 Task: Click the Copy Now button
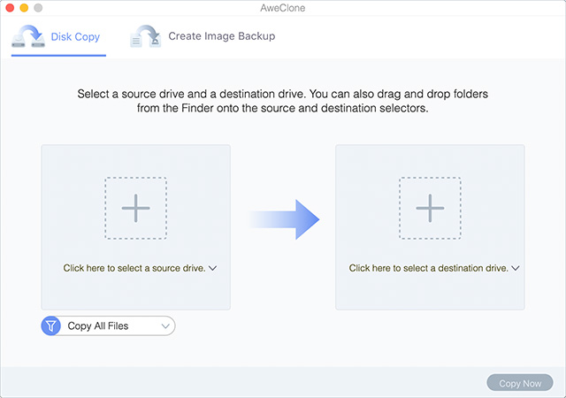coord(520,383)
